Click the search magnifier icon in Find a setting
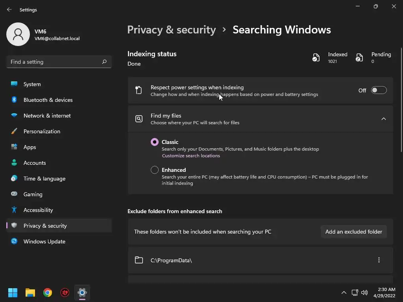 pyautogui.click(x=104, y=62)
